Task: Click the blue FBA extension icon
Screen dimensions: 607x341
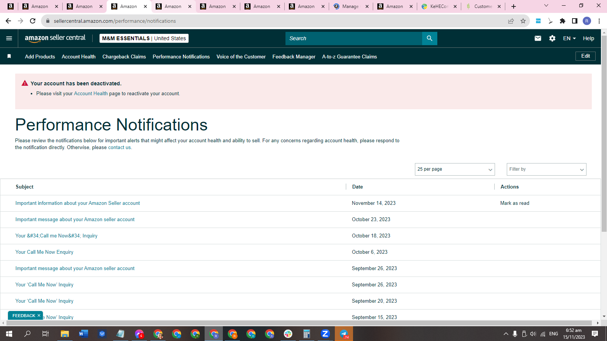Action: (538, 21)
